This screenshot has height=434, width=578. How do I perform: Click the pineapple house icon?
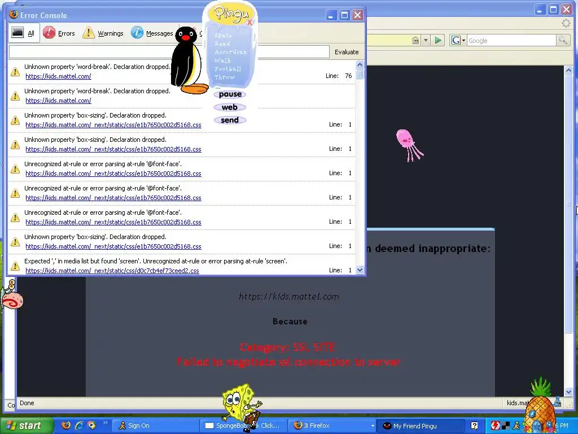pos(540,405)
